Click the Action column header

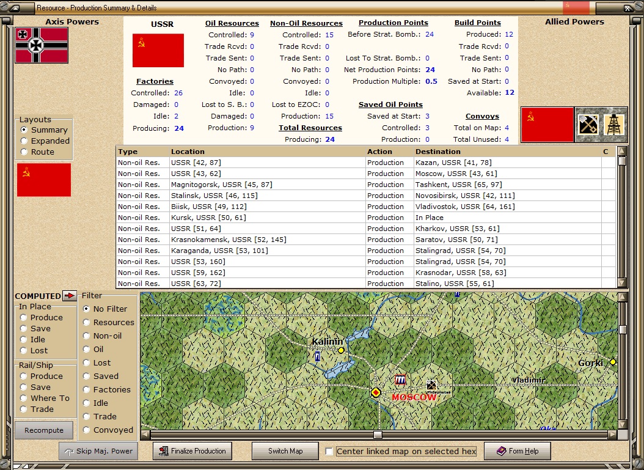[390, 152]
